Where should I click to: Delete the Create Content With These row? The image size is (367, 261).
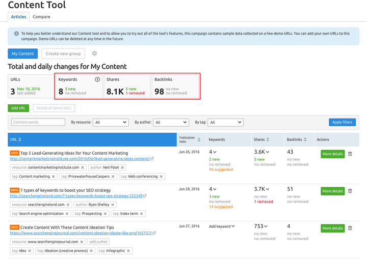point(350,228)
